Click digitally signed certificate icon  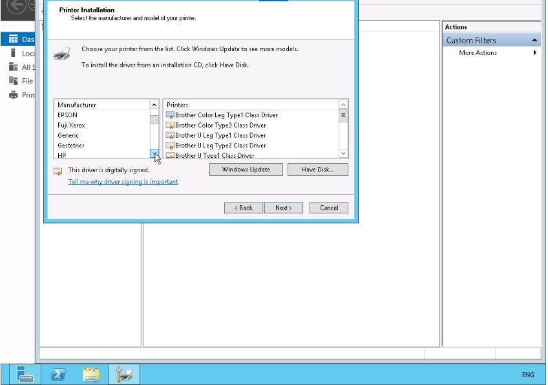point(58,171)
